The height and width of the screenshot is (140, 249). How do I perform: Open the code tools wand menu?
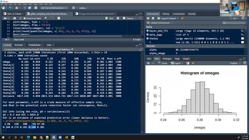point(51,18)
